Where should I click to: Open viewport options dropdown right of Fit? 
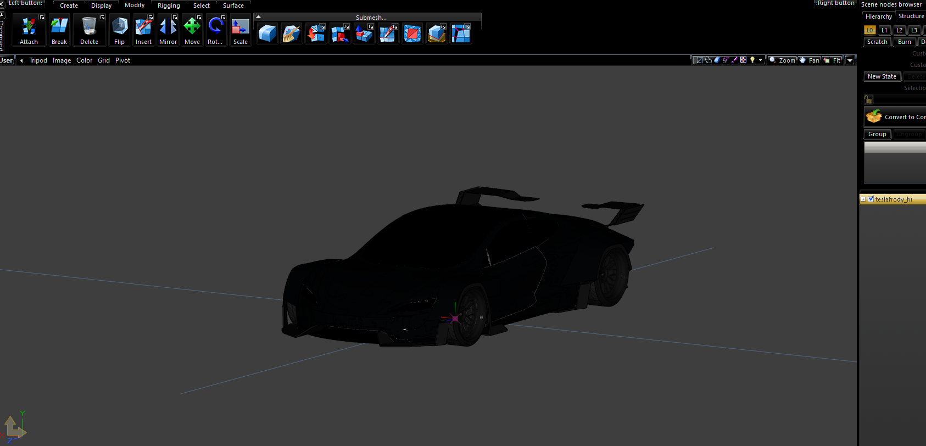[x=850, y=60]
